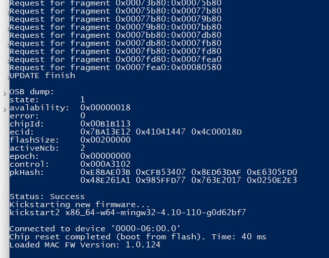Click the 'Loaded MAC FW Version: 1.0.124' line
This screenshot has height=258, width=329.
[x=85, y=244]
